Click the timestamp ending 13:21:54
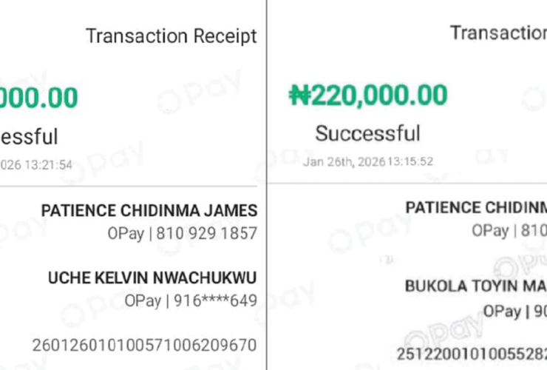Image resolution: width=547 pixels, height=370 pixels. (x=36, y=164)
